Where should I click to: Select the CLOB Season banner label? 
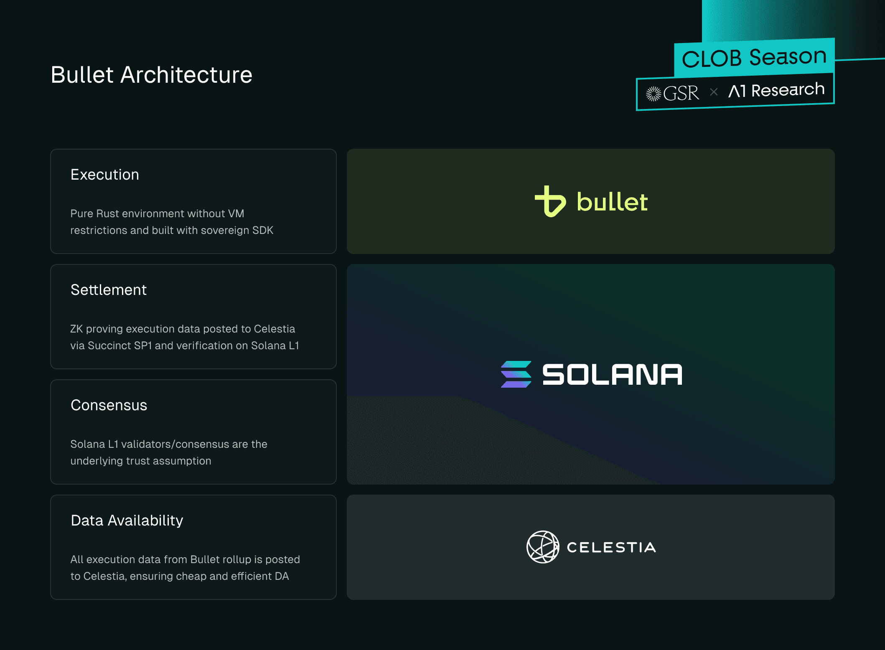754,57
